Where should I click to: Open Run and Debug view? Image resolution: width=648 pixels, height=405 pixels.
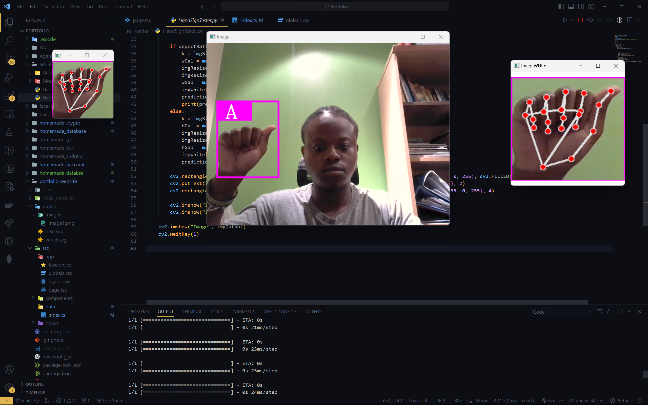coord(9,77)
